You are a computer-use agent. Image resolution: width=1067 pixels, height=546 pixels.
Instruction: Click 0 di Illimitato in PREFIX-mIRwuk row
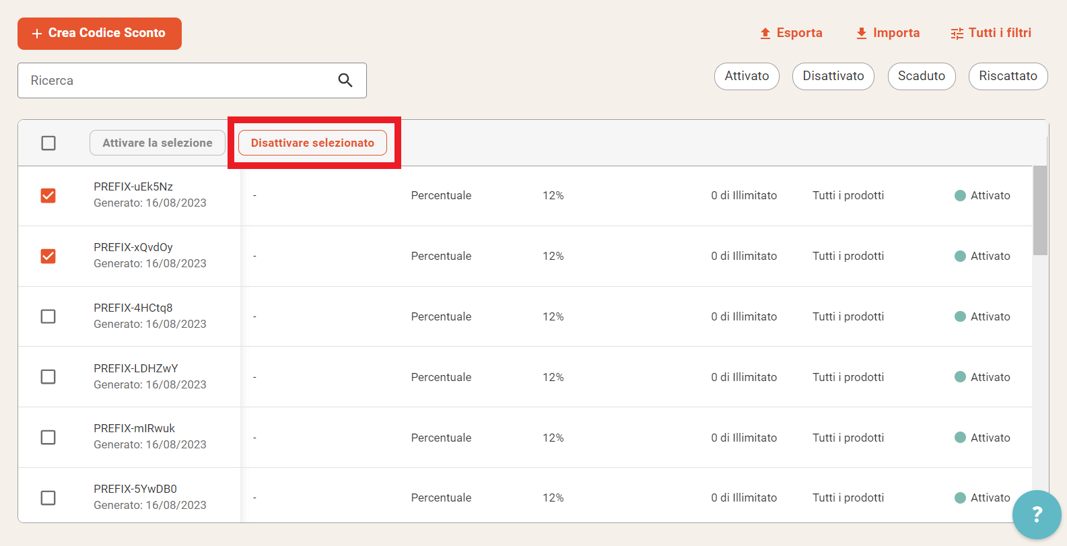point(744,438)
